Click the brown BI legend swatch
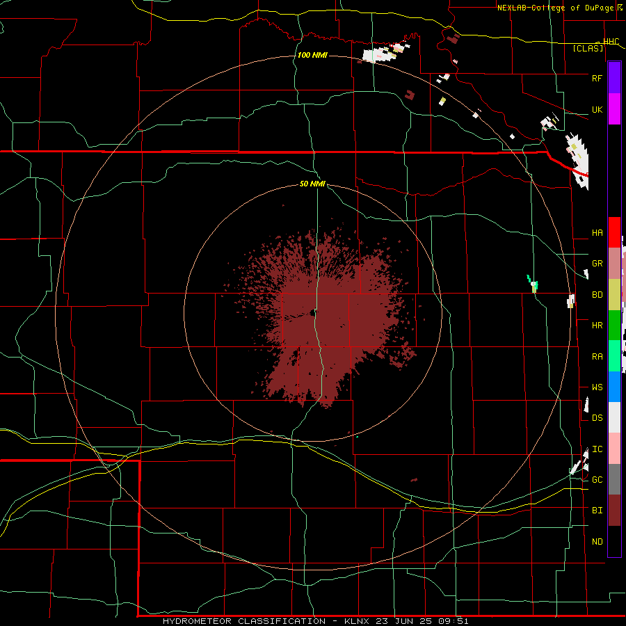 tap(614, 511)
